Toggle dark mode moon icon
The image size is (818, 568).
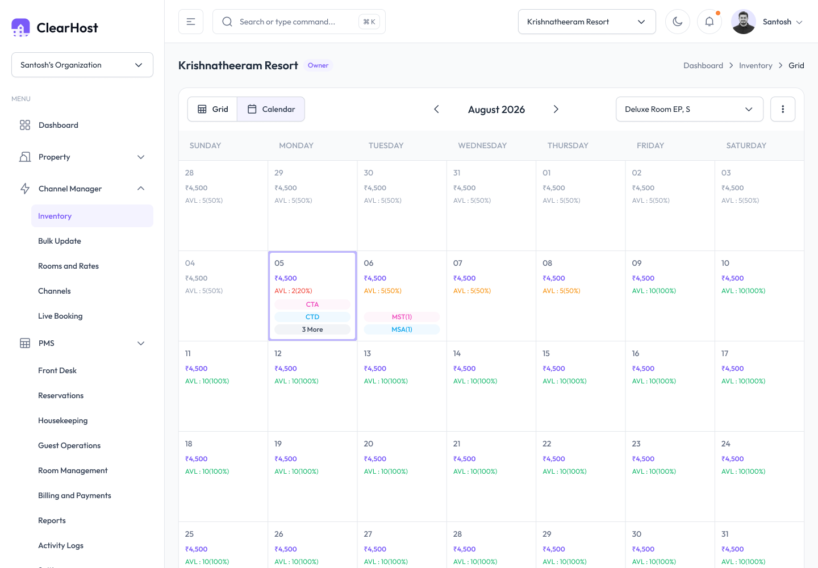pyautogui.click(x=678, y=22)
